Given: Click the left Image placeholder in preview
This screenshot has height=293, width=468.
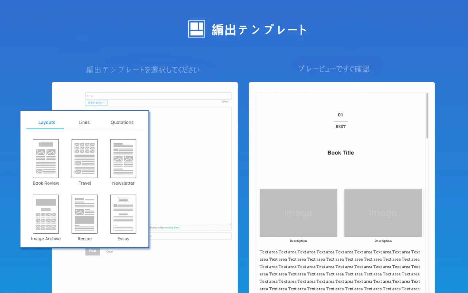Looking at the screenshot, I should coord(298,213).
